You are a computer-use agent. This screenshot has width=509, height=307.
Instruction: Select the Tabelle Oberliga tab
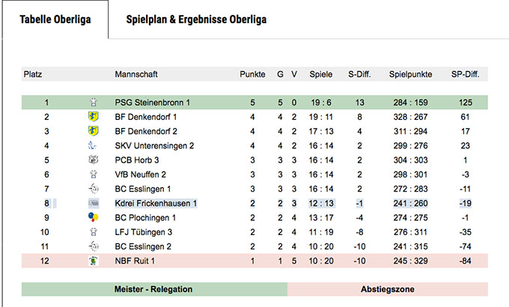tap(55, 19)
